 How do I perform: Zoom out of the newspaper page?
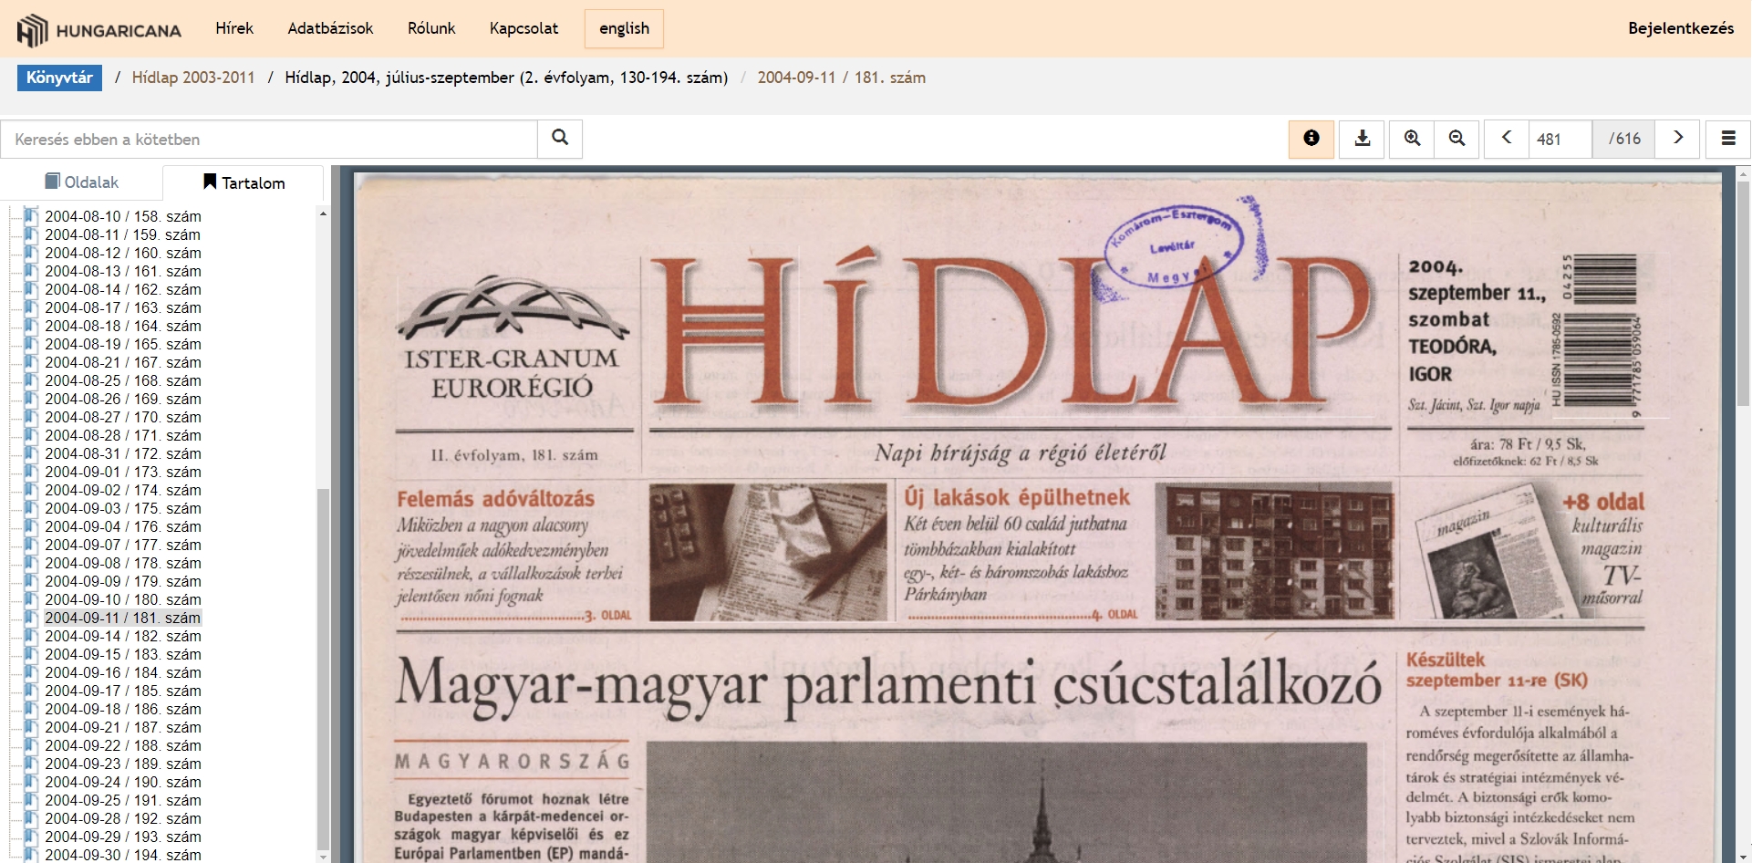click(x=1457, y=139)
